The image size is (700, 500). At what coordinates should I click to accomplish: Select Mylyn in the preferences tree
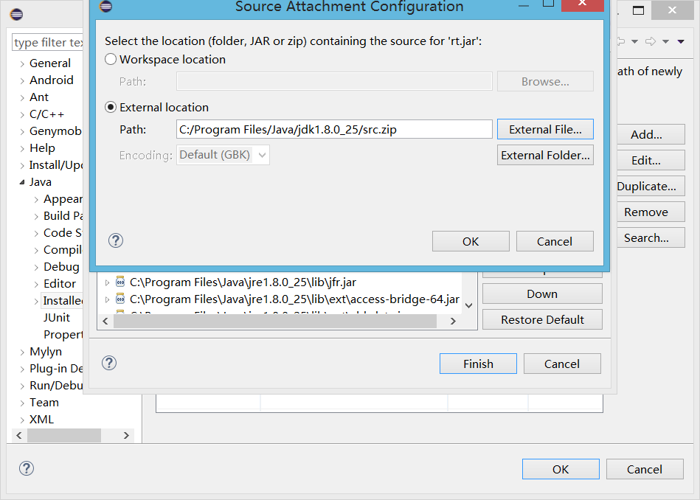click(46, 352)
